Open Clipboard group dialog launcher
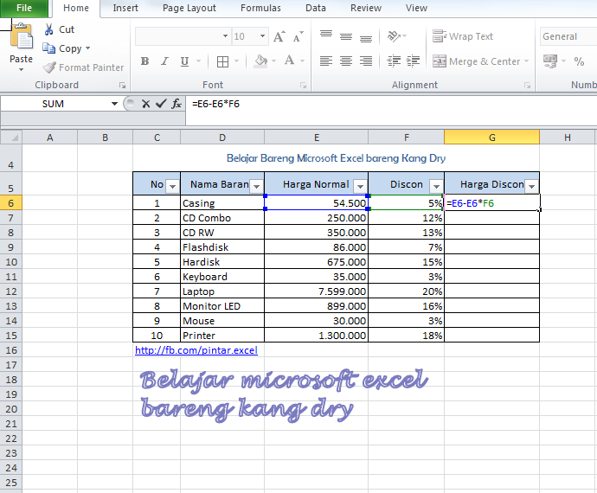The height and width of the screenshot is (493, 597). coord(122,86)
